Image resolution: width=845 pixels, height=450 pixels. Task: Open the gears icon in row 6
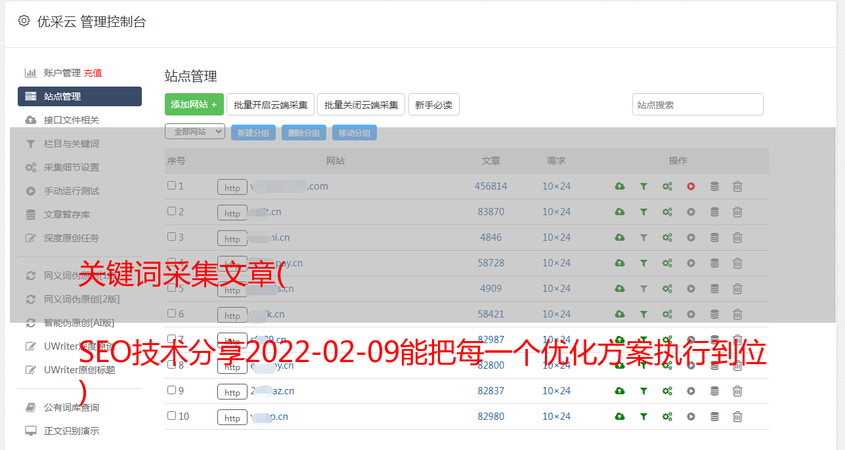click(667, 314)
